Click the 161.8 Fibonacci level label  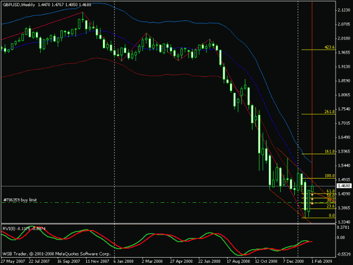329,151
